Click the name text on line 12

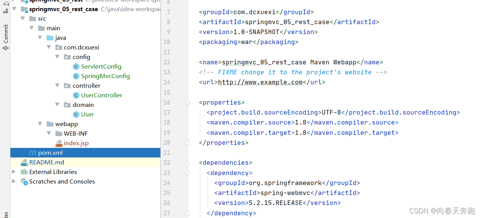(289, 62)
